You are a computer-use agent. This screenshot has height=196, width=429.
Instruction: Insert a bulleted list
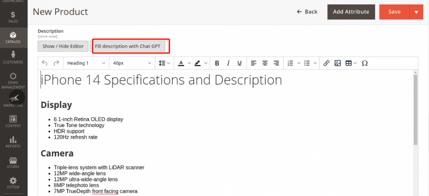click(x=307, y=64)
